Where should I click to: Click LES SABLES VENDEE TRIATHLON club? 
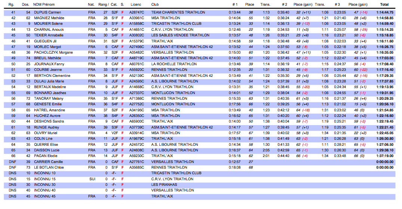click(x=180, y=35)
